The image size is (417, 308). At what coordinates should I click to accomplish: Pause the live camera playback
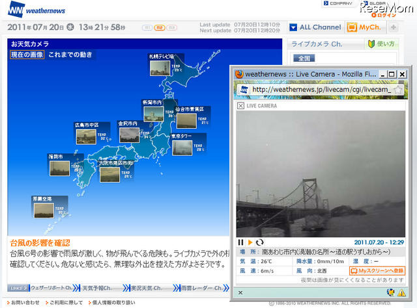(240, 242)
